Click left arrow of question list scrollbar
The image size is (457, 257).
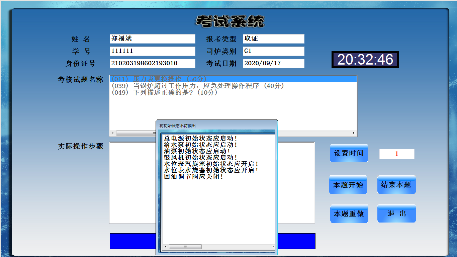point(113,133)
